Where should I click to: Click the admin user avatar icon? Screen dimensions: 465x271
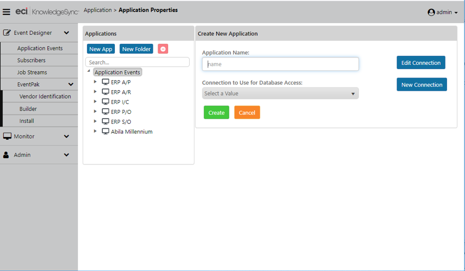pos(431,12)
